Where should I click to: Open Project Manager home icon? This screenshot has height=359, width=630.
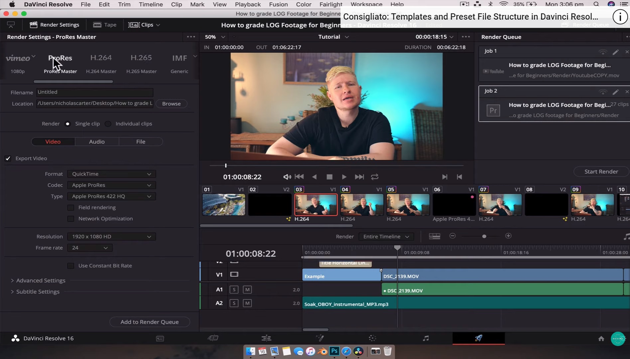tap(601, 338)
